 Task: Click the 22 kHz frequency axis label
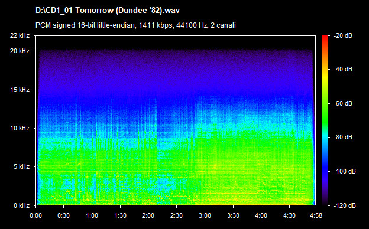coord(20,35)
